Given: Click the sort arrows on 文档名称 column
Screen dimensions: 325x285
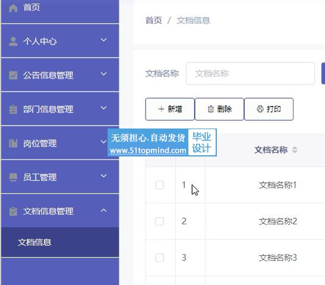Looking at the screenshot, I should point(295,150).
